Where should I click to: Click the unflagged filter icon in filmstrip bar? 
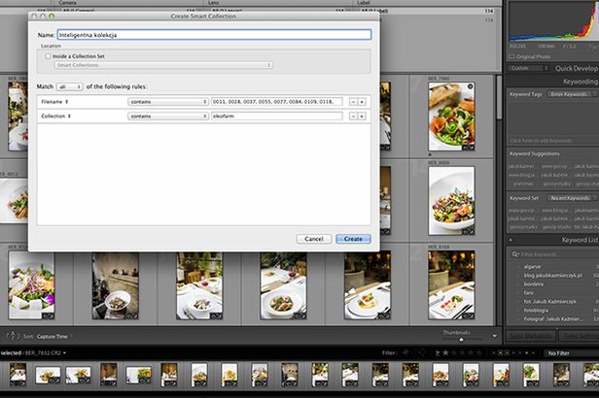coord(422,353)
